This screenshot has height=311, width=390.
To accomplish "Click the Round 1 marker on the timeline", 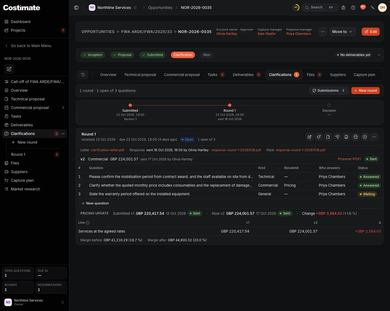I will click(x=230, y=105).
